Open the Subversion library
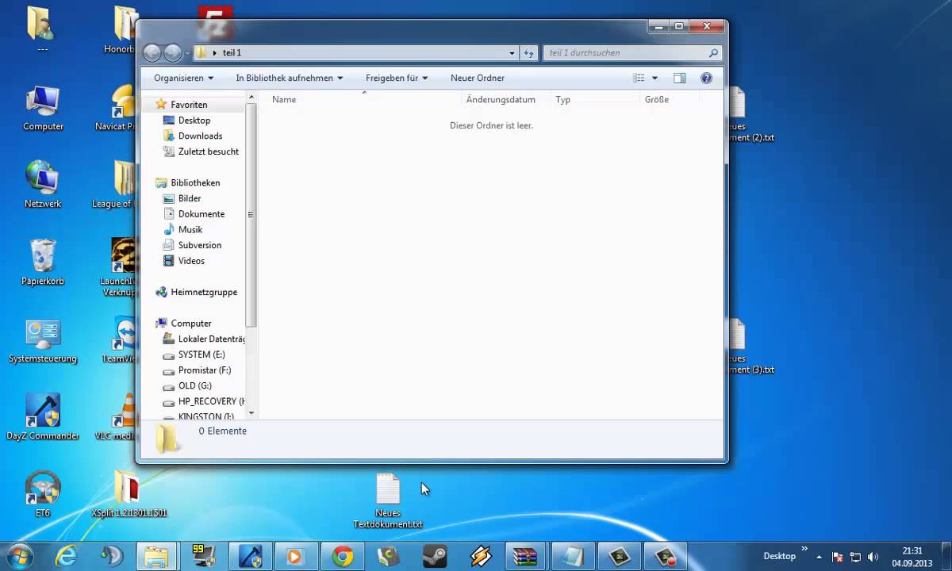952x571 pixels. click(199, 245)
